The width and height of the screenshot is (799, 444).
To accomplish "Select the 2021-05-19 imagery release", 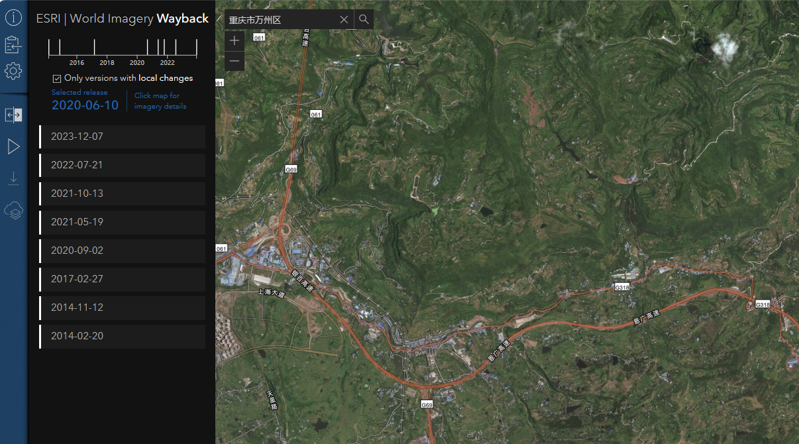I will point(123,222).
